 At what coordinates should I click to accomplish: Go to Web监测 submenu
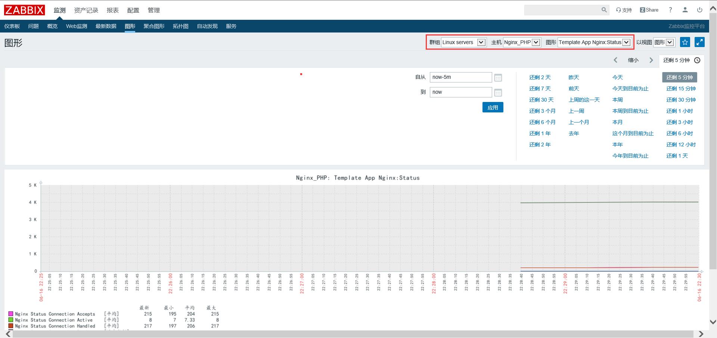77,26
